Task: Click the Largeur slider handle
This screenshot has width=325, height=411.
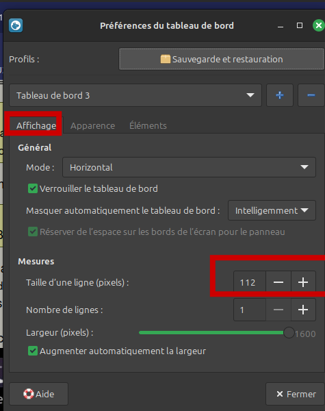Action: point(289,332)
